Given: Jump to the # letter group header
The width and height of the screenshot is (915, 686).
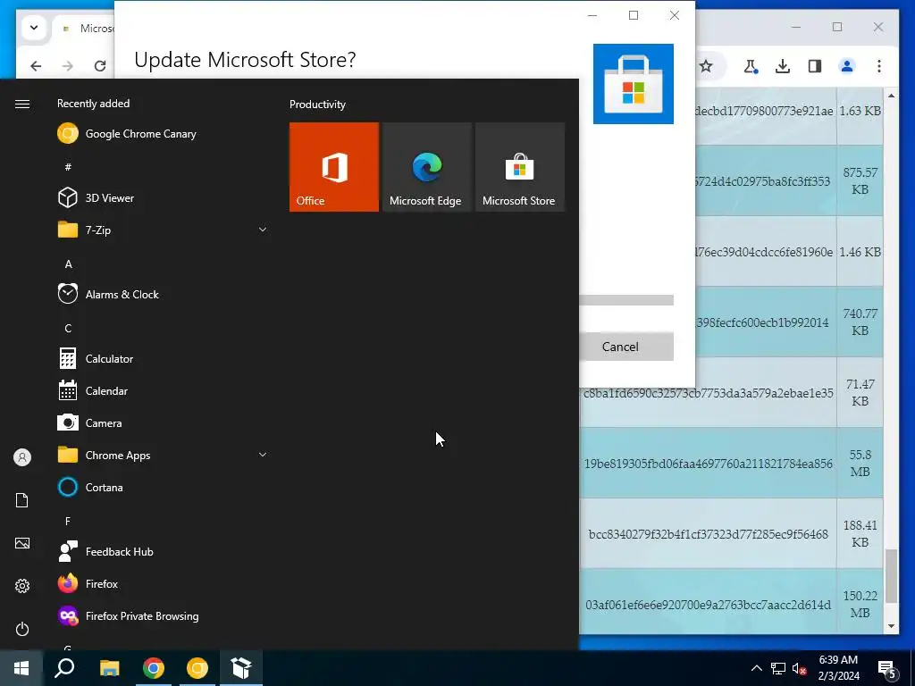Looking at the screenshot, I should pos(68,167).
